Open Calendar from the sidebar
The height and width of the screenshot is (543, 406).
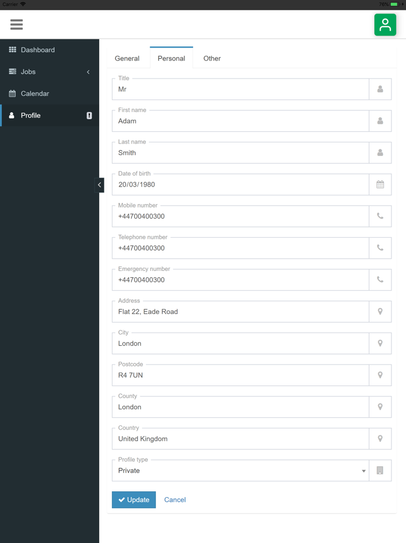click(x=35, y=94)
